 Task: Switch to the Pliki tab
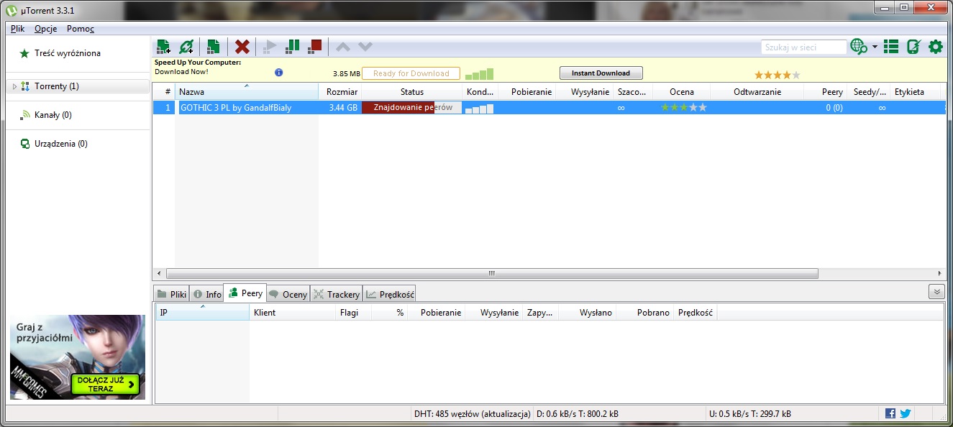click(x=171, y=294)
